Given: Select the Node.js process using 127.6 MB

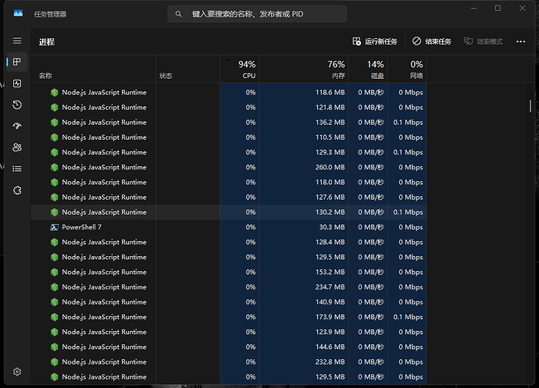Looking at the screenshot, I should [229, 198].
